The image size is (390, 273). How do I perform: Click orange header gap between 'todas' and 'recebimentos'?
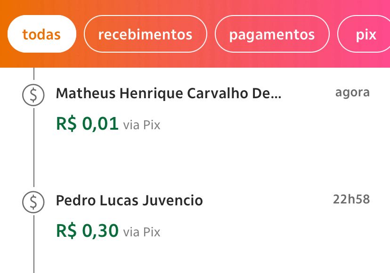80,34
